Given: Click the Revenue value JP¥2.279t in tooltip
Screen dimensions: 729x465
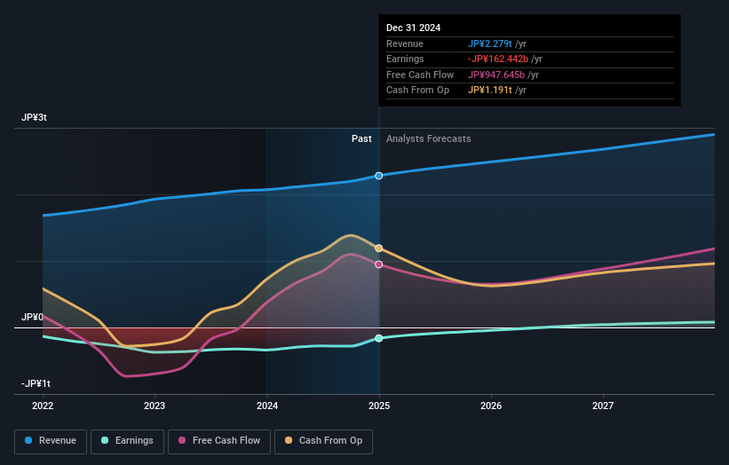Looking at the screenshot, I should point(490,43).
